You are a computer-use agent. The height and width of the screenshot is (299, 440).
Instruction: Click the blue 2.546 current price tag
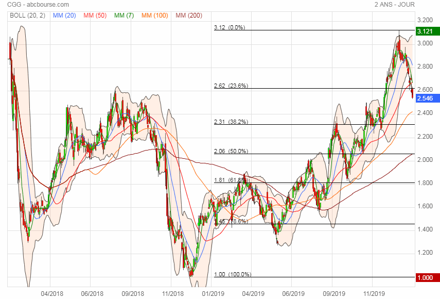pyautogui.click(x=427, y=98)
